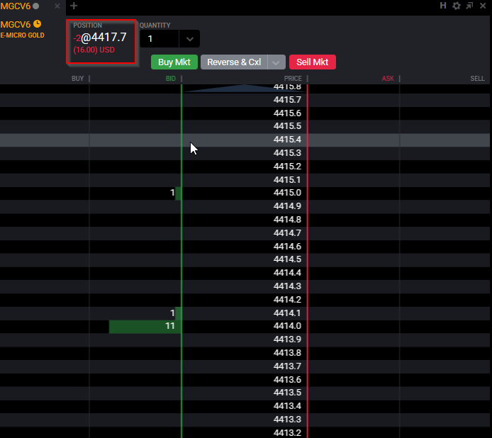Click price 4414.2 in the ladder
Image resolution: width=492 pixels, height=438 pixels.
tap(287, 300)
